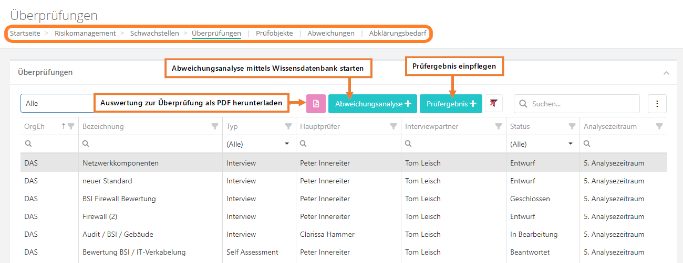Click the Hauptprüfer column filter icon

tap(393, 126)
